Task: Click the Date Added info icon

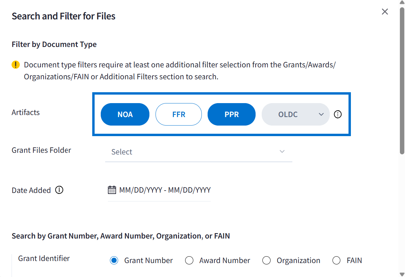Action: [59, 190]
